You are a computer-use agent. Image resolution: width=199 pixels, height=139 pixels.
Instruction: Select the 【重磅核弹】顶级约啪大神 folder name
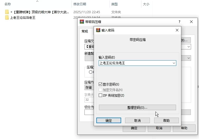click(x=40, y=12)
